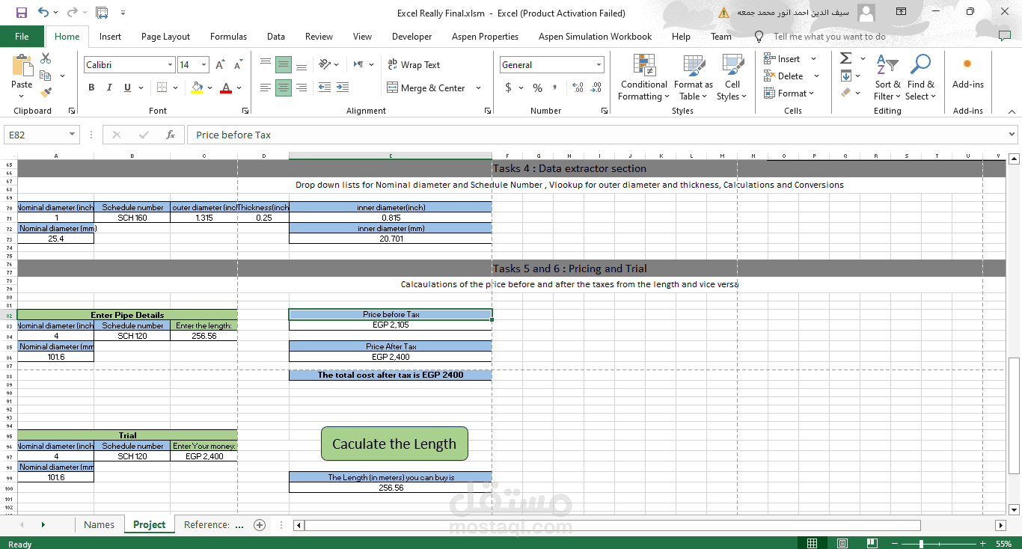This screenshot has height=549, width=1022.
Task: Decrease decimal places
Action: click(596, 88)
